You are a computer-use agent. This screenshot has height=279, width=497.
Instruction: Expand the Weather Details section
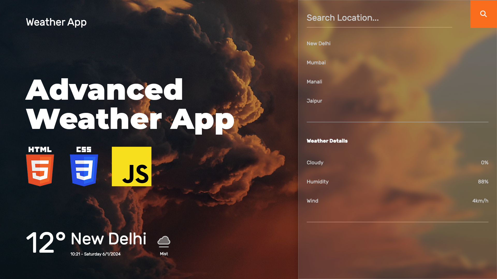pyautogui.click(x=327, y=140)
